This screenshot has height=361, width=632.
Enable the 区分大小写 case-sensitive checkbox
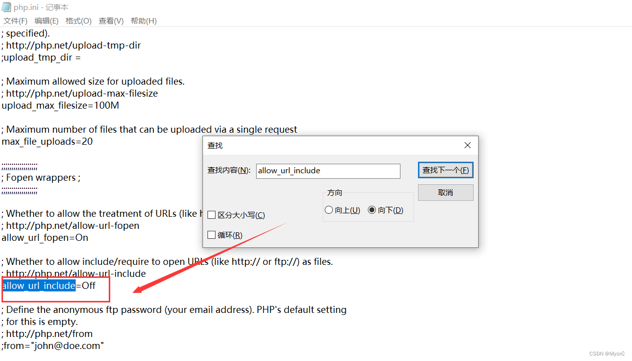(x=212, y=214)
